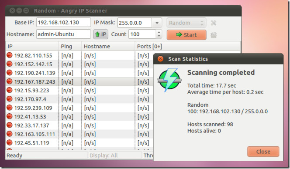Open the tools icon beside Random selector
Viewport: 290px width, 169px height.
tap(214, 23)
